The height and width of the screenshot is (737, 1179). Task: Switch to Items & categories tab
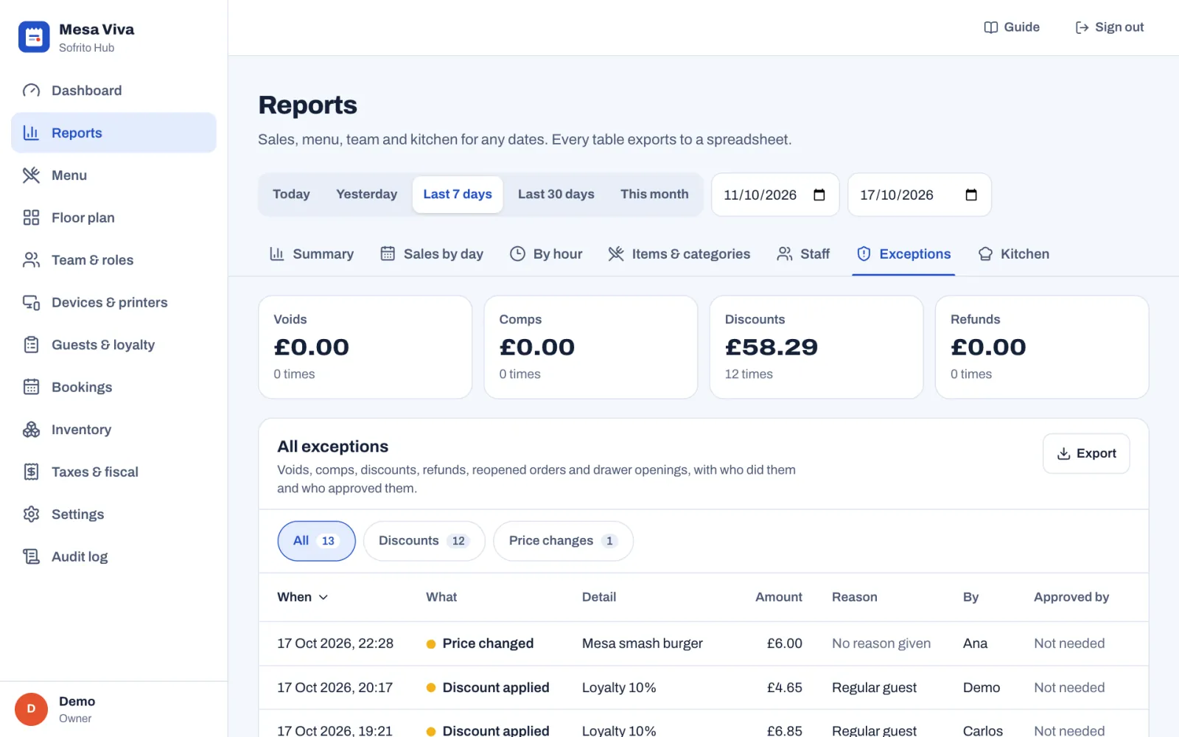point(679,254)
